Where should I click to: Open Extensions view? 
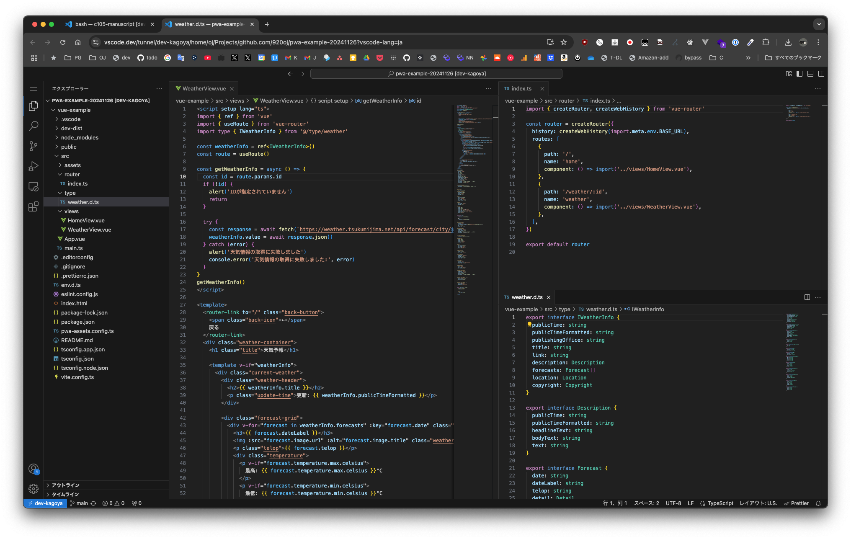tap(34, 206)
